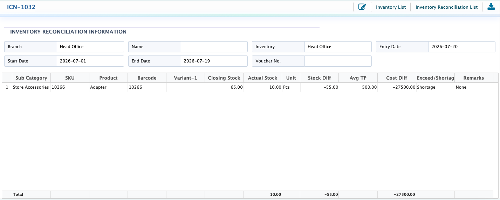The width and height of the screenshot is (500, 200).
Task: Click the Actual Stock column header
Action: click(262, 78)
